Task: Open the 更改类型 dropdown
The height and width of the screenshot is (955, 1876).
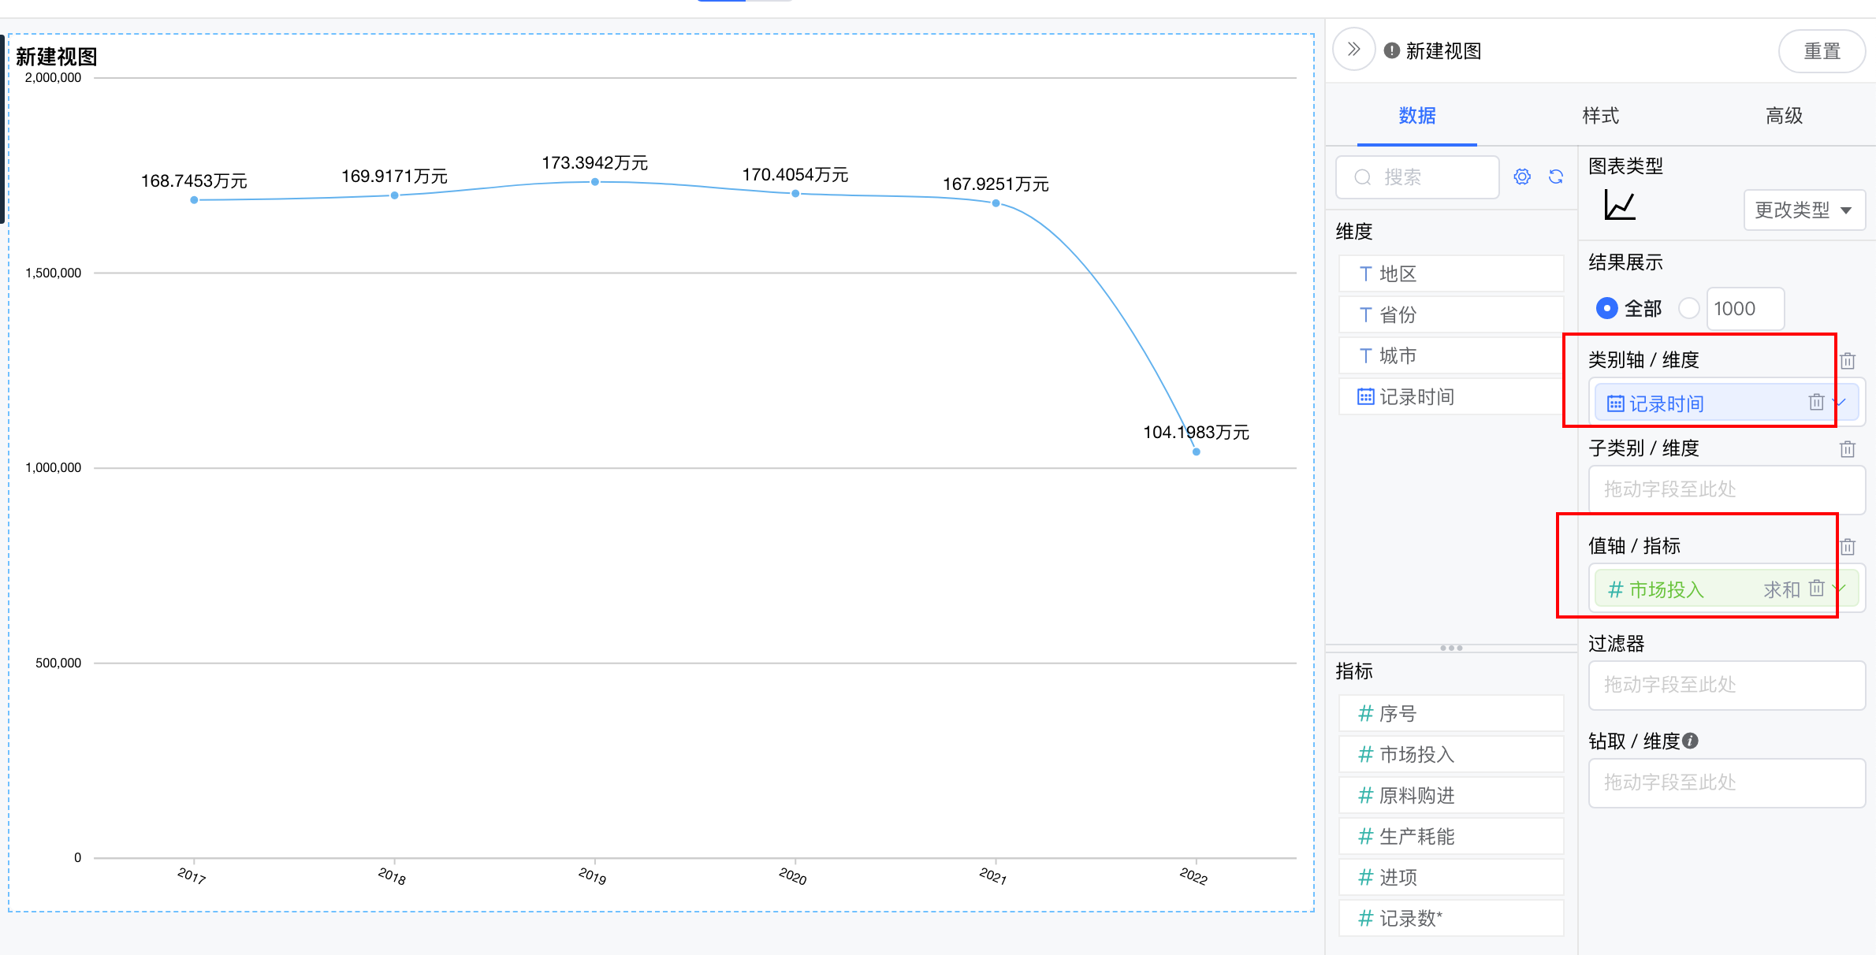Action: pyautogui.click(x=1803, y=210)
